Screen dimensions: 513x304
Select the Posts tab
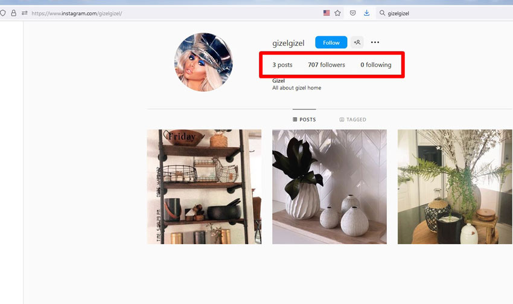[x=304, y=120]
